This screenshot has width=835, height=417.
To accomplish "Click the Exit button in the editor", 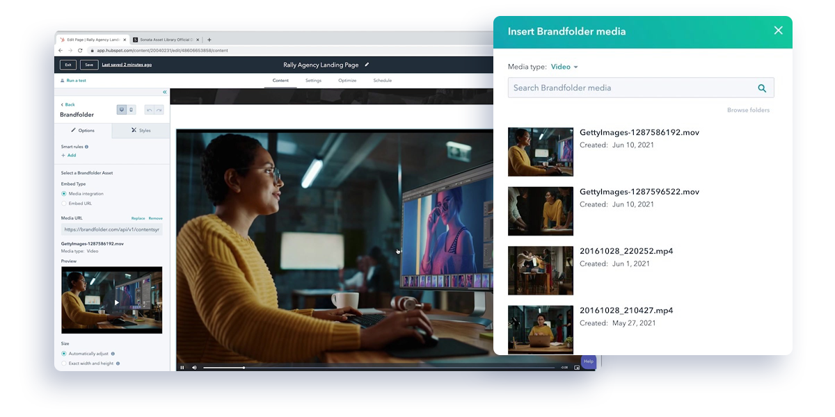I will 67,65.
